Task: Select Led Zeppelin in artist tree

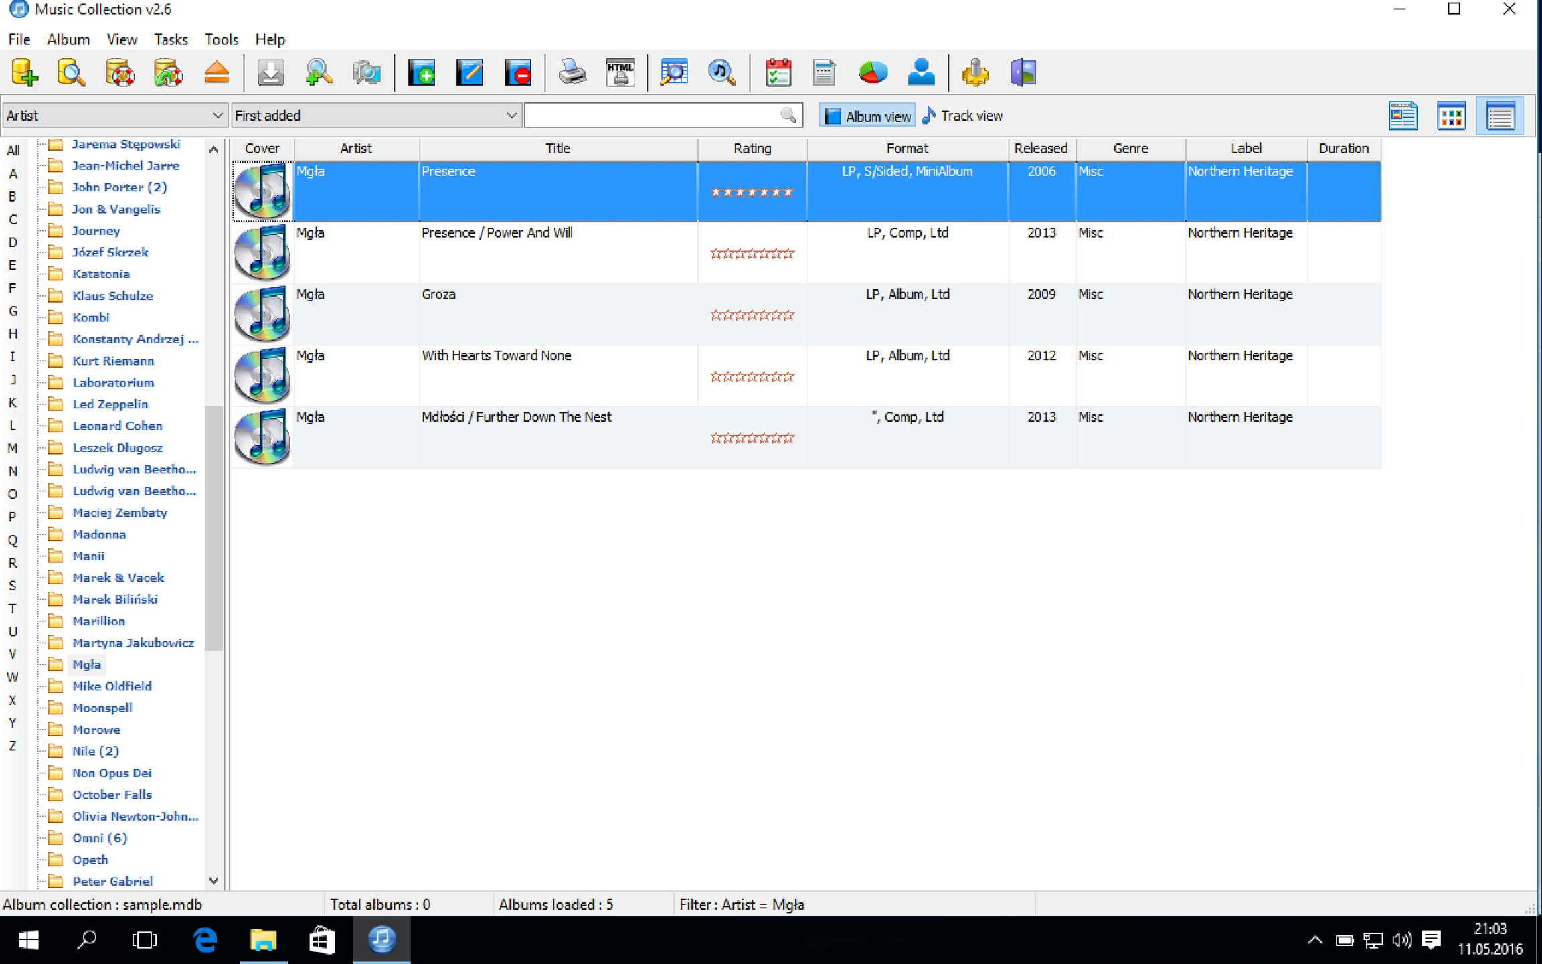Action: (x=110, y=404)
